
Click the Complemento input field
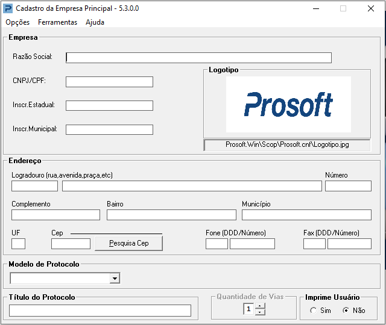[x=56, y=215]
